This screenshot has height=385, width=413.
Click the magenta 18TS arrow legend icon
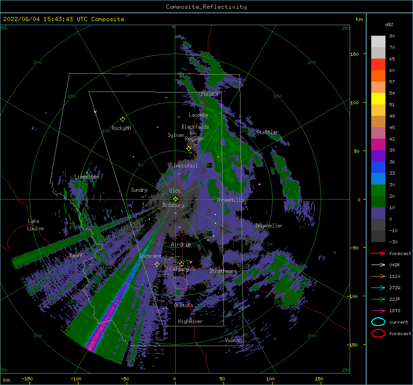378,311
